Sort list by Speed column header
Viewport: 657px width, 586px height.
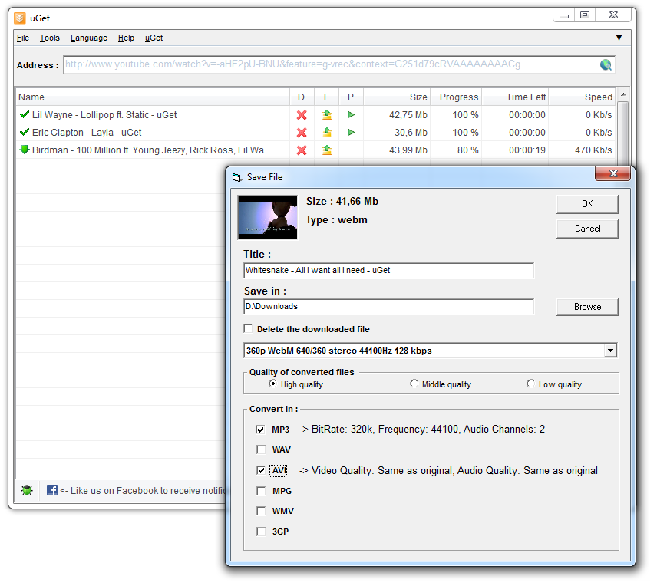pos(582,97)
